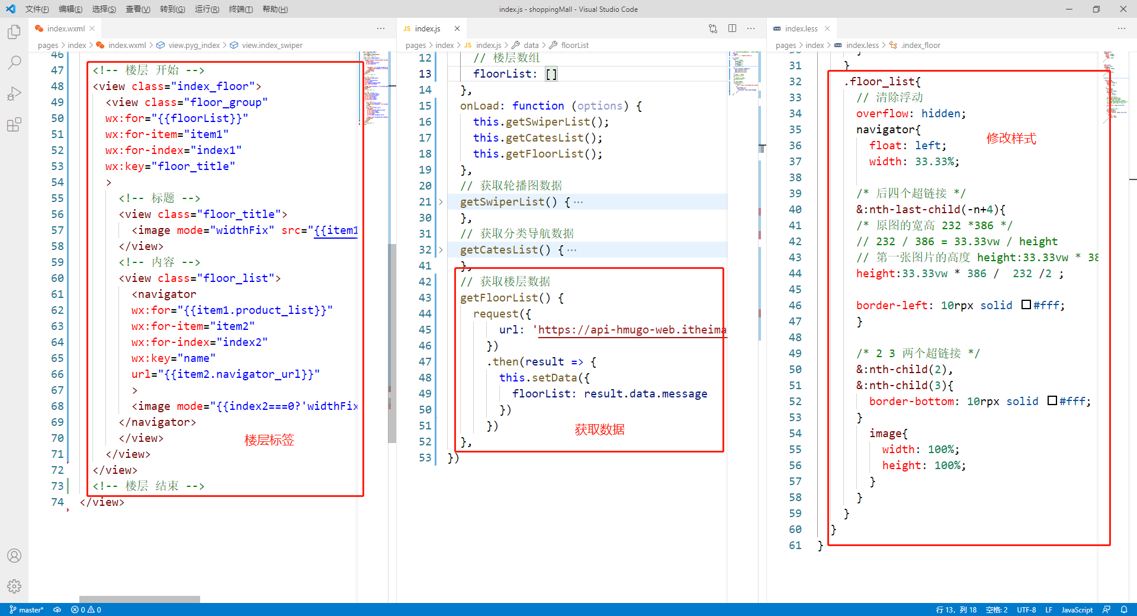Image resolution: width=1137 pixels, height=616 pixels.
Task: Click pages breadcrumb in index.less editor
Action: coord(785,45)
